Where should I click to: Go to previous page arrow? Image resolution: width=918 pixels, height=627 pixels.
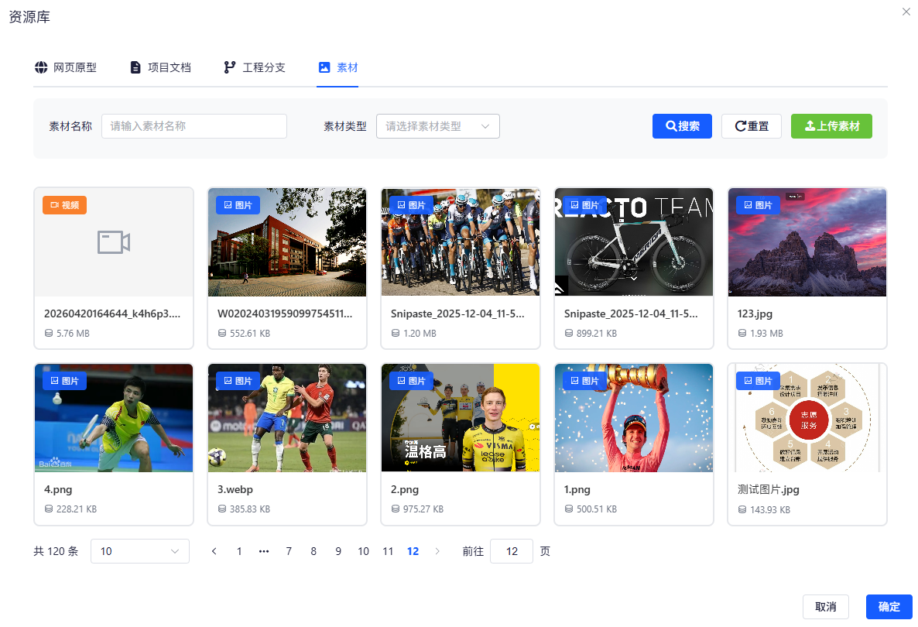tap(214, 551)
